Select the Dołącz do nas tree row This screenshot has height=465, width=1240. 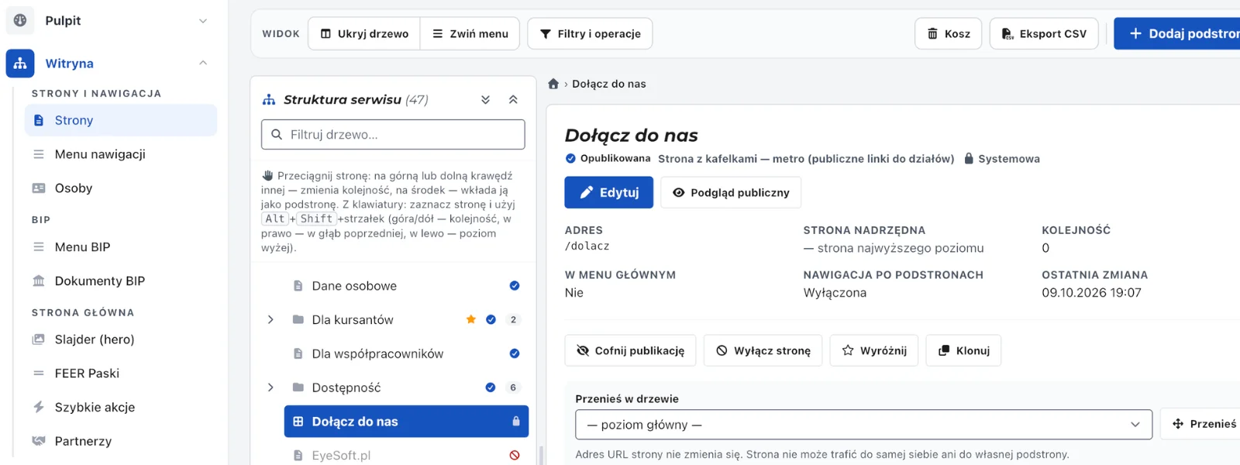tap(406, 422)
